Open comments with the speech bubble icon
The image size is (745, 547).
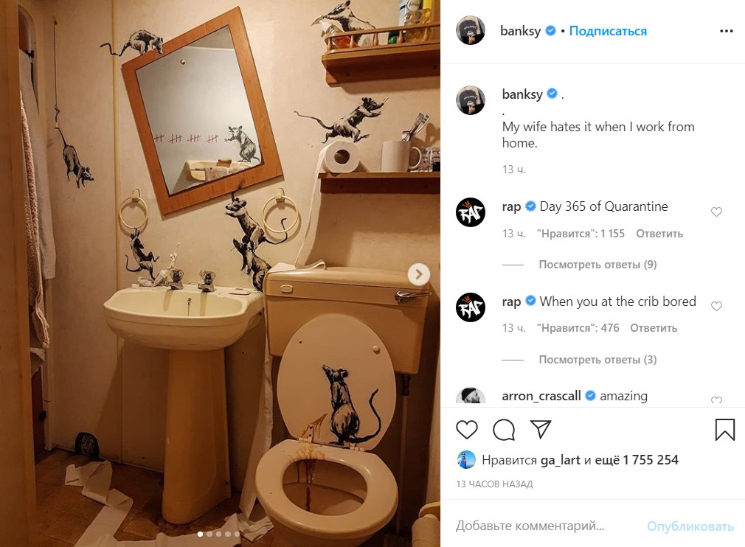click(504, 429)
